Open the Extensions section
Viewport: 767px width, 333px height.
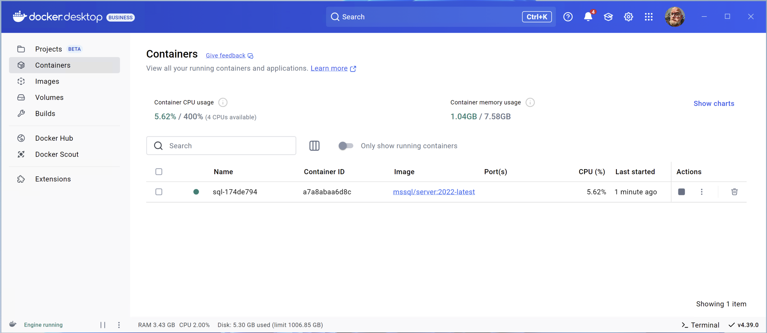pos(64,179)
